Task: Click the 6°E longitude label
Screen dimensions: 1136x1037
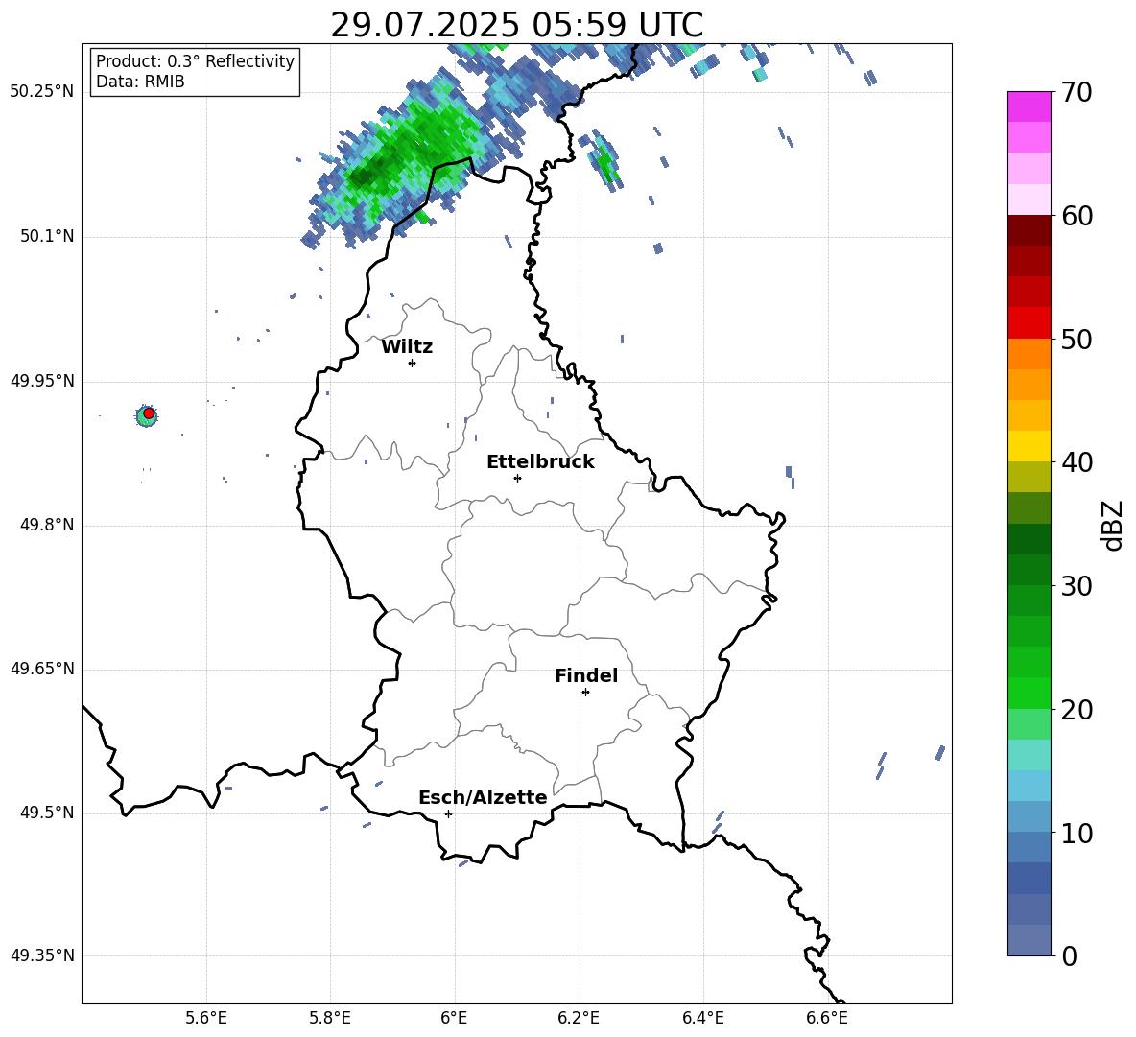Action: 454,1018
